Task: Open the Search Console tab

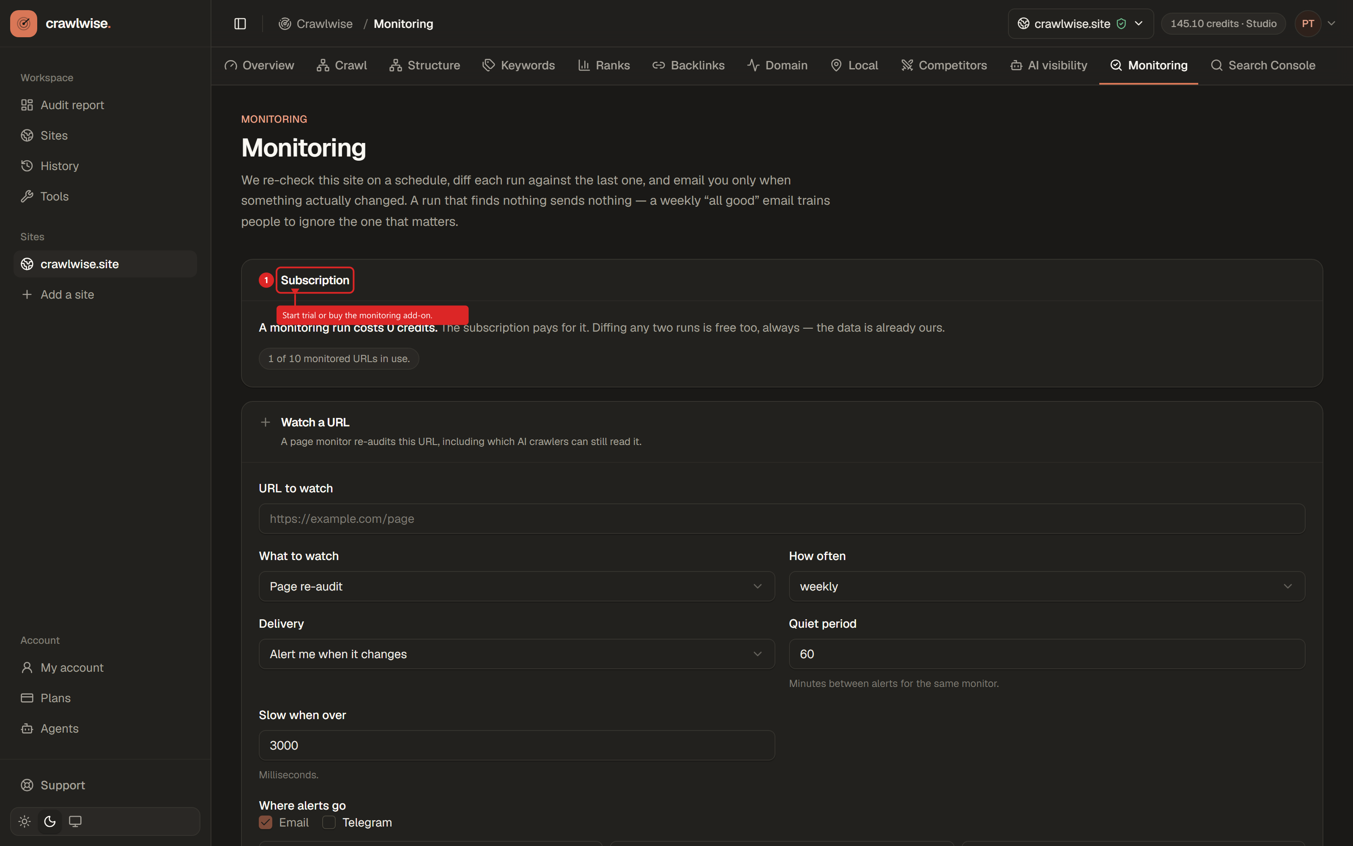Action: tap(1263, 66)
